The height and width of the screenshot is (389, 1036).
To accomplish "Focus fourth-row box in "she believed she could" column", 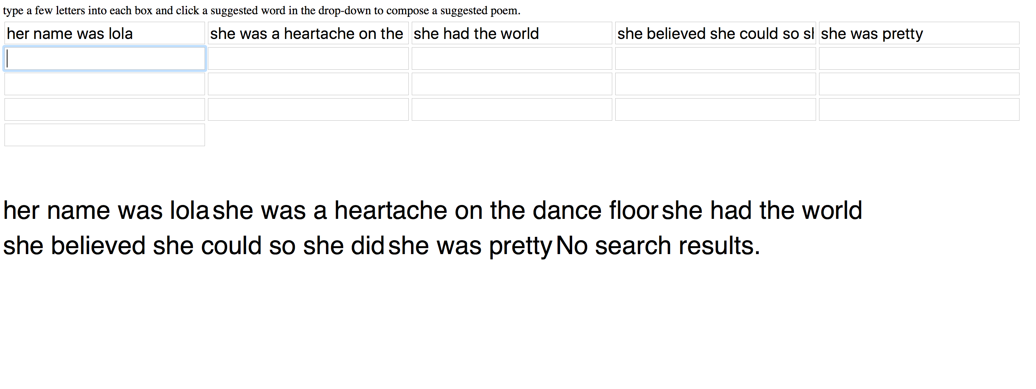I will tap(716, 109).
